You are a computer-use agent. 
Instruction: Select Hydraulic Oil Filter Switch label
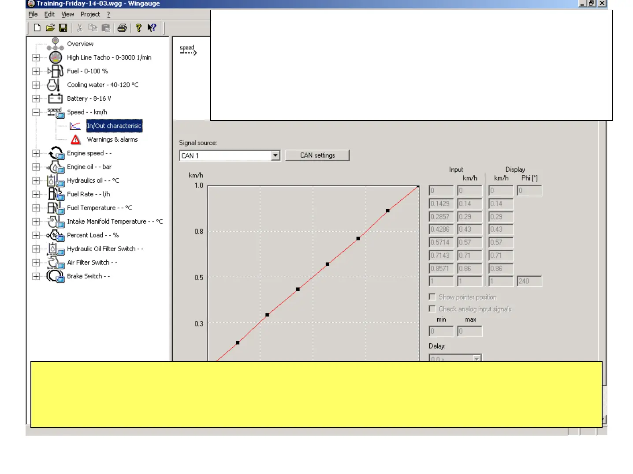tap(105, 249)
